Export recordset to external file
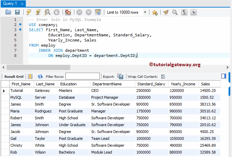 tap(120, 76)
